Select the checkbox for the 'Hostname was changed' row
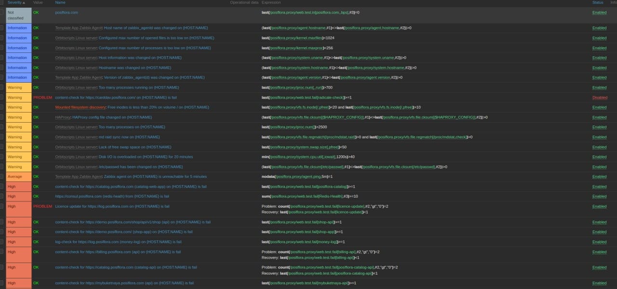Image resolution: width=617 pixels, height=289 pixels. click(x=2, y=68)
